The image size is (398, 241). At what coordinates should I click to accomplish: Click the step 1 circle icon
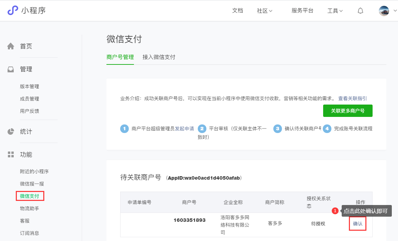(x=124, y=129)
